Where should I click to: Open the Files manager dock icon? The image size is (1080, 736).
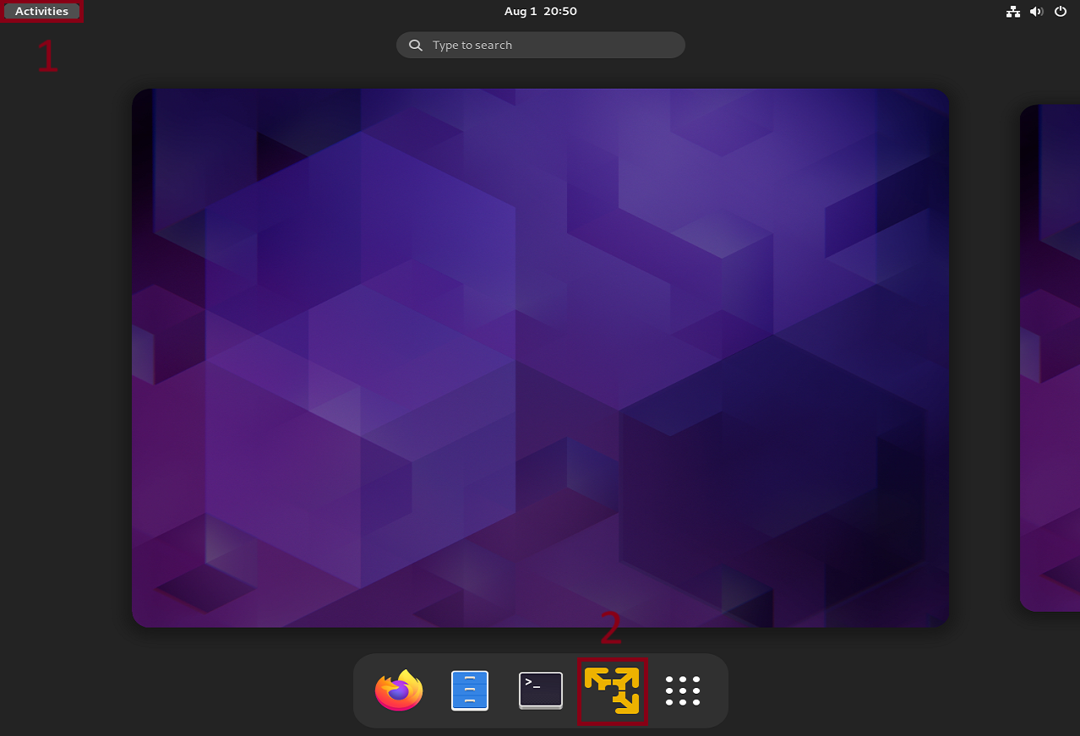(x=470, y=690)
